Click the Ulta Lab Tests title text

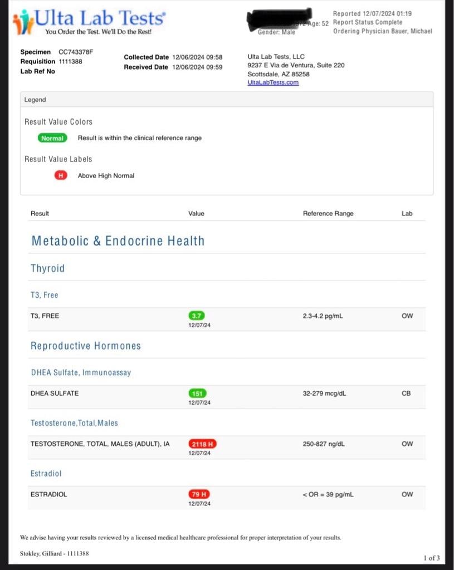pyautogui.click(x=100, y=18)
